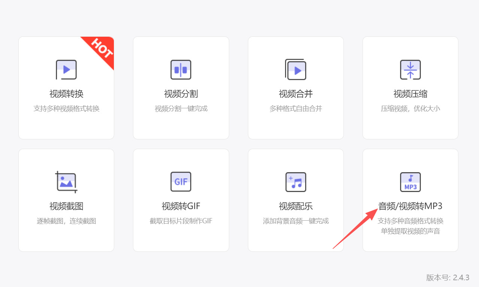Click description 单独提取视频的声音
479x287 pixels.
pos(410,231)
